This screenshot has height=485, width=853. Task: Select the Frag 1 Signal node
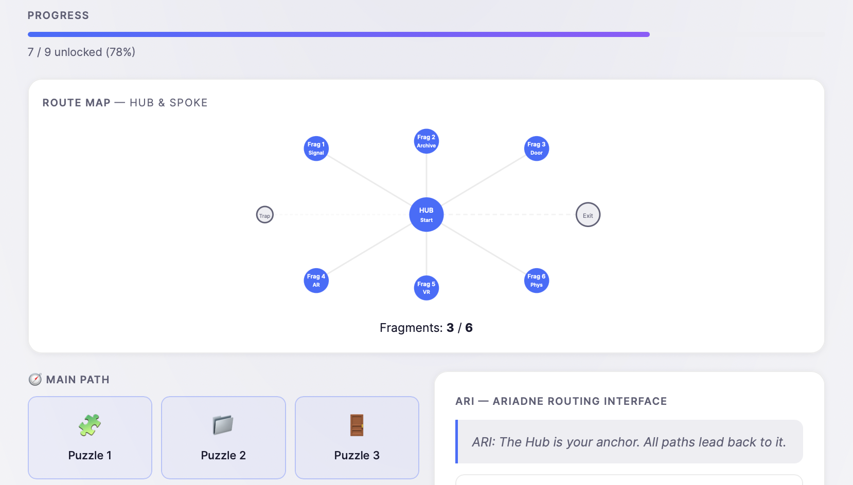tap(316, 148)
